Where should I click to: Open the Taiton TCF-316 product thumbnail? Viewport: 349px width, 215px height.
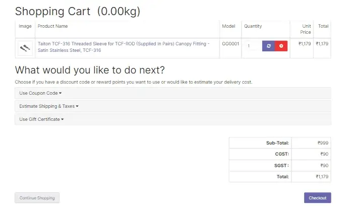pyautogui.click(x=25, y=48)
